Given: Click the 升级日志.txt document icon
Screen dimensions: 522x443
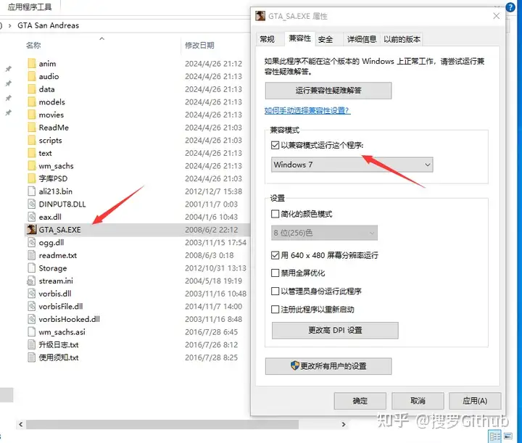Looking at the screenshot, I should pyautogui.click(x=32, y=345).
